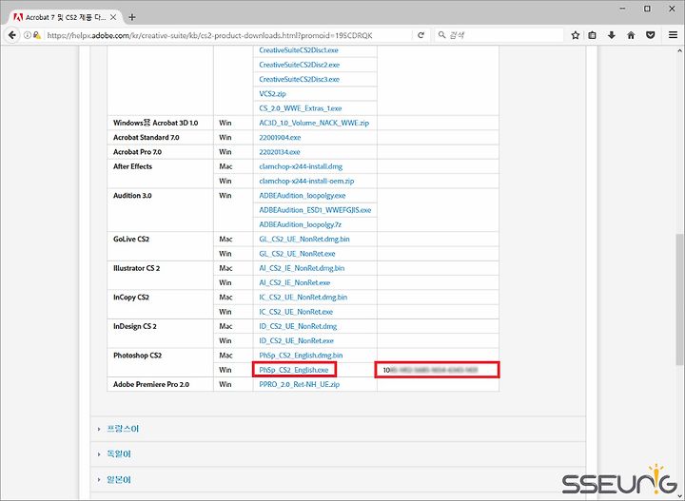Expand the 일본어 language section
This screenshot has width=685, height=501.
point(119,480)
